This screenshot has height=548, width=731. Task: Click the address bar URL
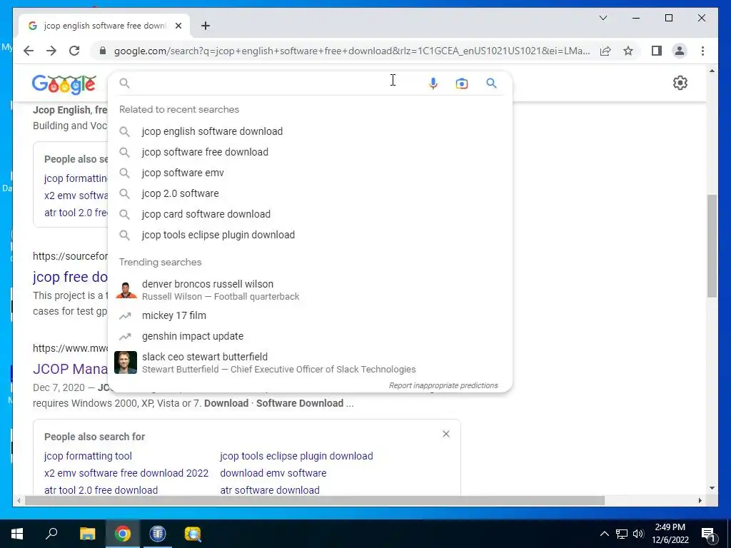tap(352, 51)
